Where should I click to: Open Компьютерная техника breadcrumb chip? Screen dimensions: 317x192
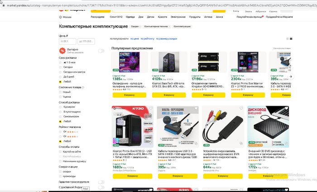157,26
